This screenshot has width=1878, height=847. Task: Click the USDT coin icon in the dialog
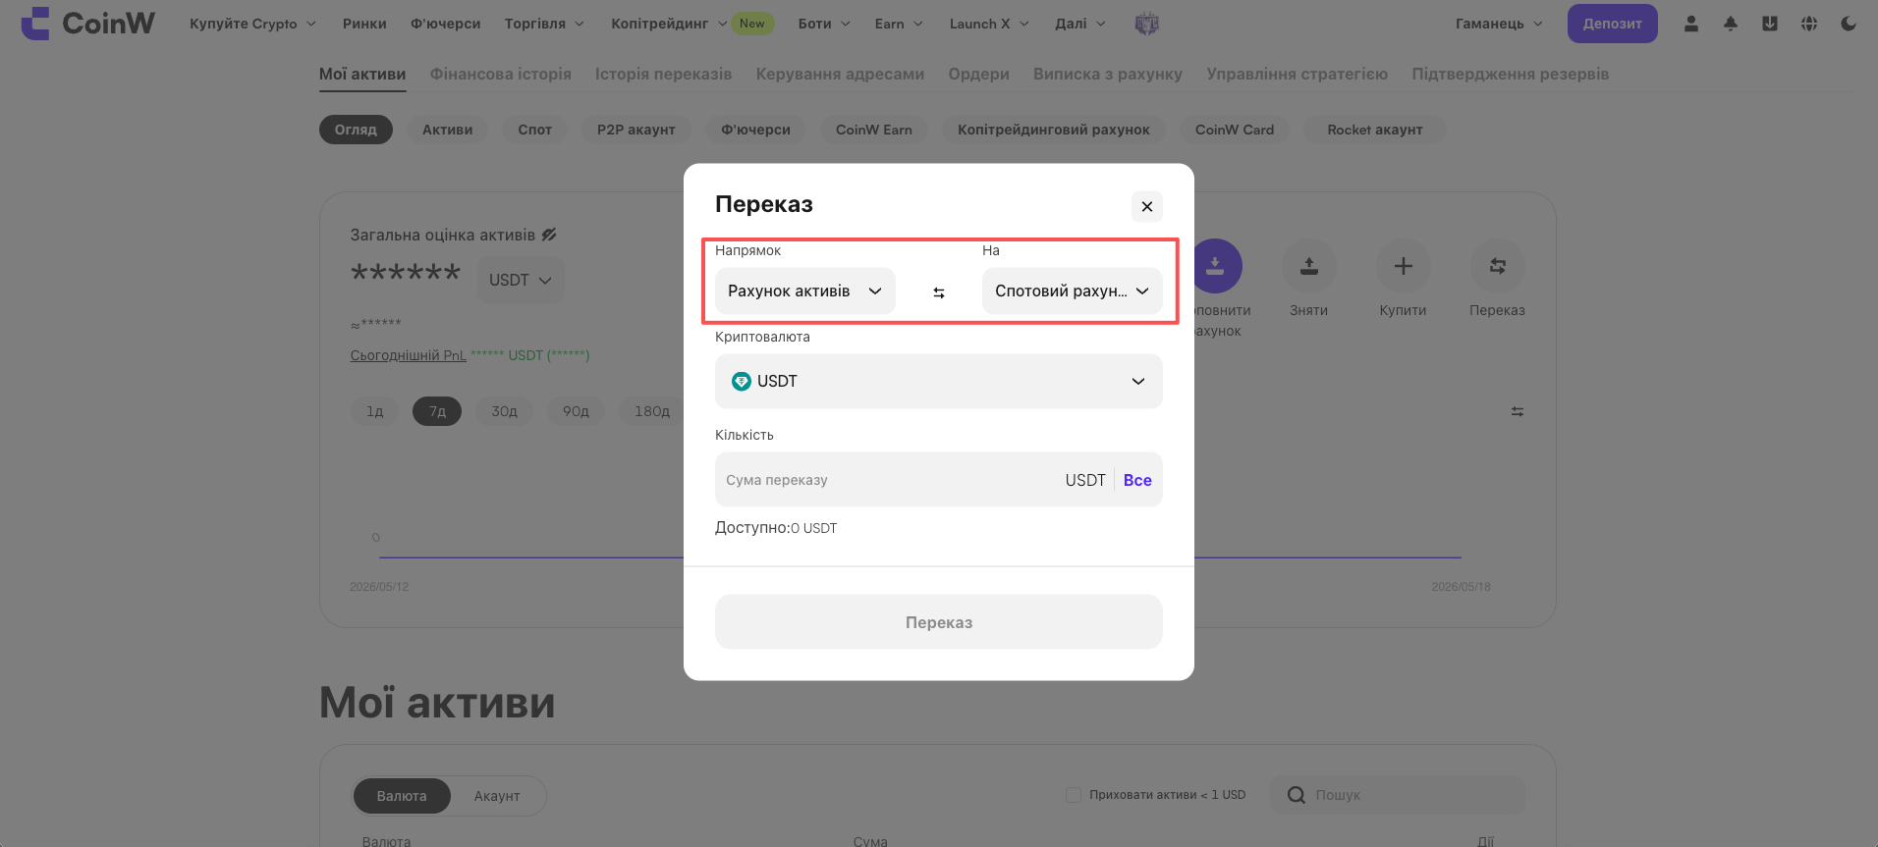[742, 381]
